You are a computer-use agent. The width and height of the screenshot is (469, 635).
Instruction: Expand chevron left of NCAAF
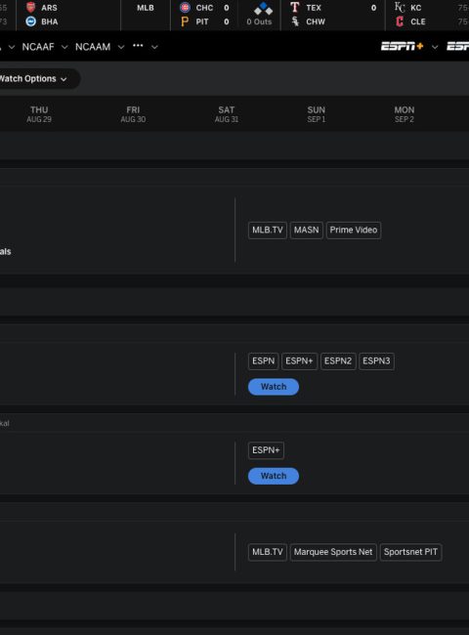click(12, 47)
